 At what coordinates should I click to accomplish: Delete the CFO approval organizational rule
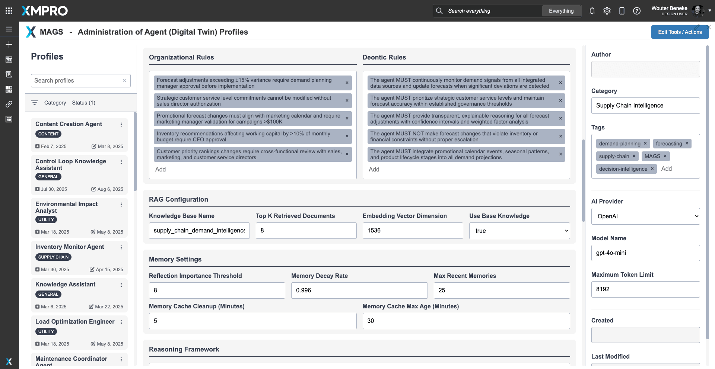point(347,137)
